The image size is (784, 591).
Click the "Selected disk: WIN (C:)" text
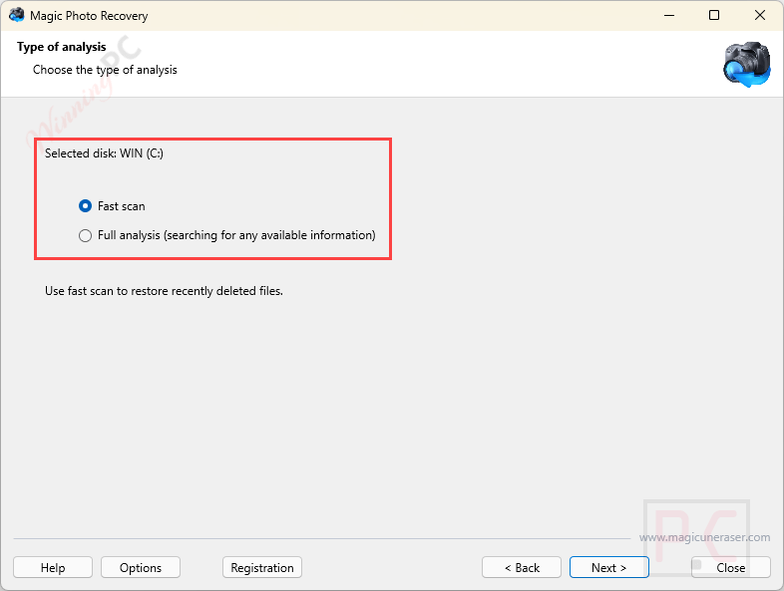104,153
